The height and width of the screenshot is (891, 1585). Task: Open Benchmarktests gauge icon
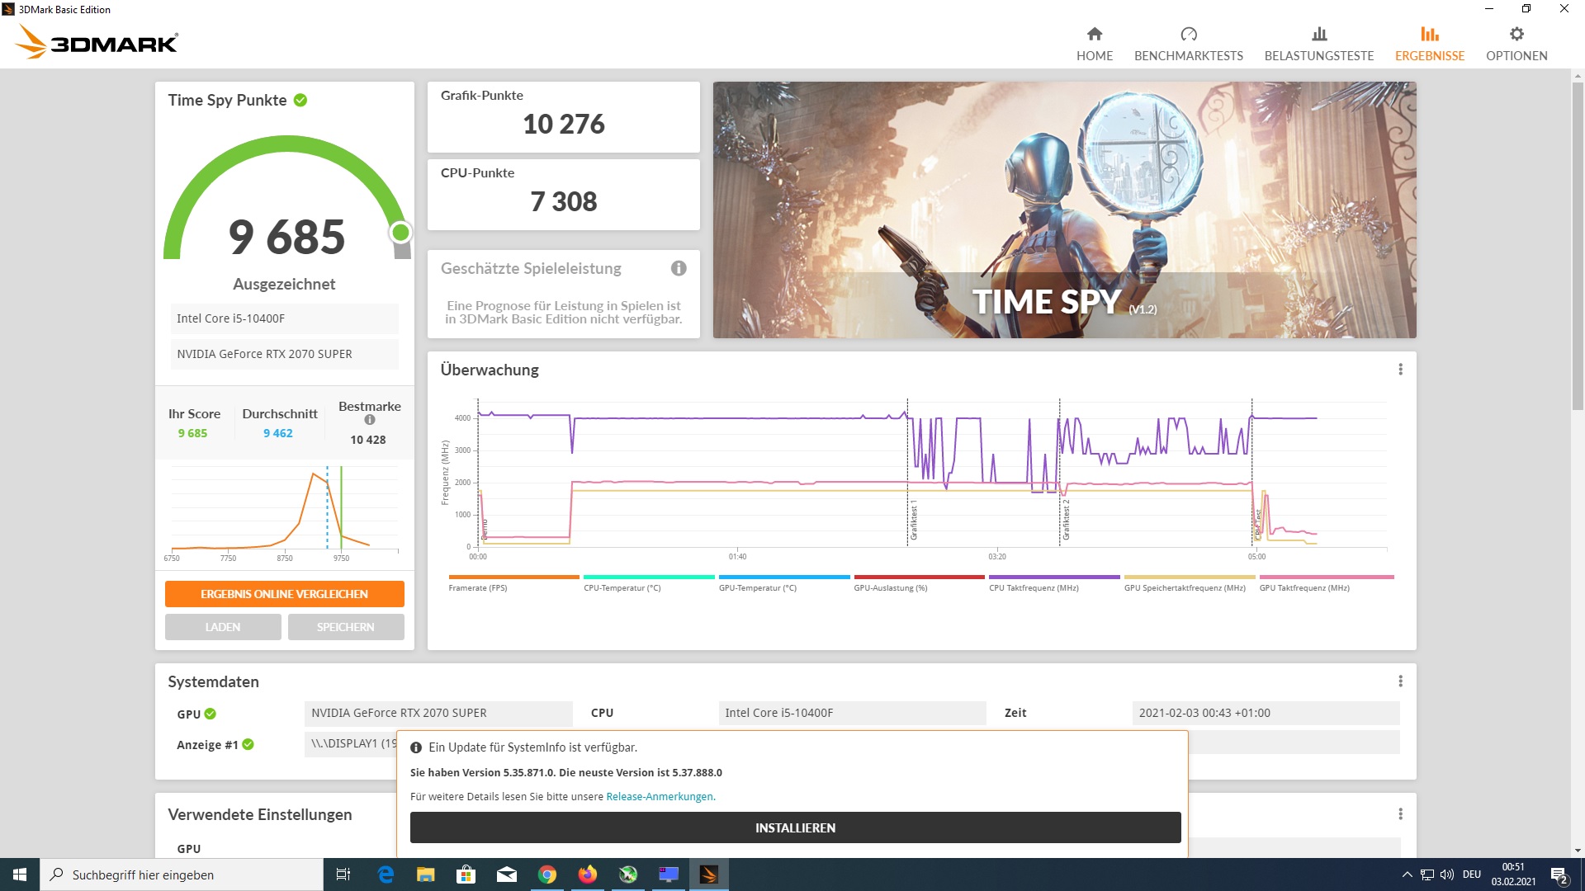(x=1188, y=34)
